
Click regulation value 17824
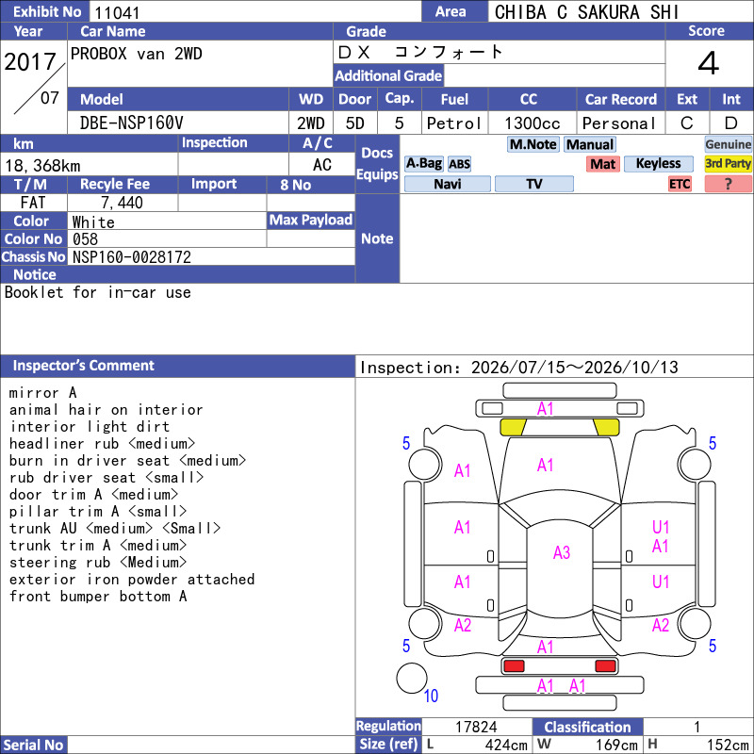[476, 727]
